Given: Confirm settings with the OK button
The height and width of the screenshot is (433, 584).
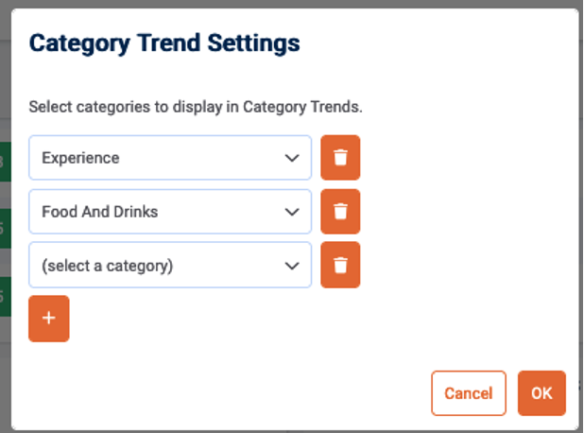Looking at the screenshot, I should click(x=541, y=393).
